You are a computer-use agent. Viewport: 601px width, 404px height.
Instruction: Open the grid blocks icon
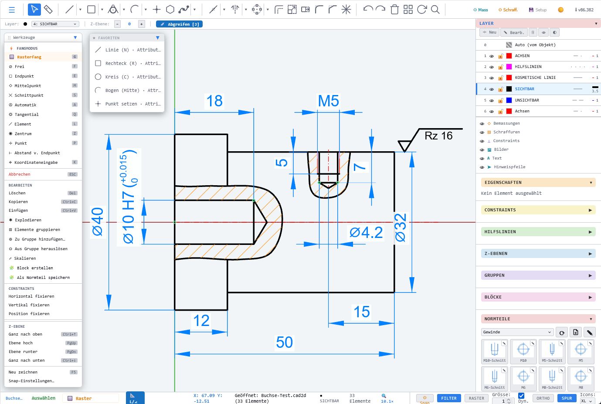click(x=408, y=9)
